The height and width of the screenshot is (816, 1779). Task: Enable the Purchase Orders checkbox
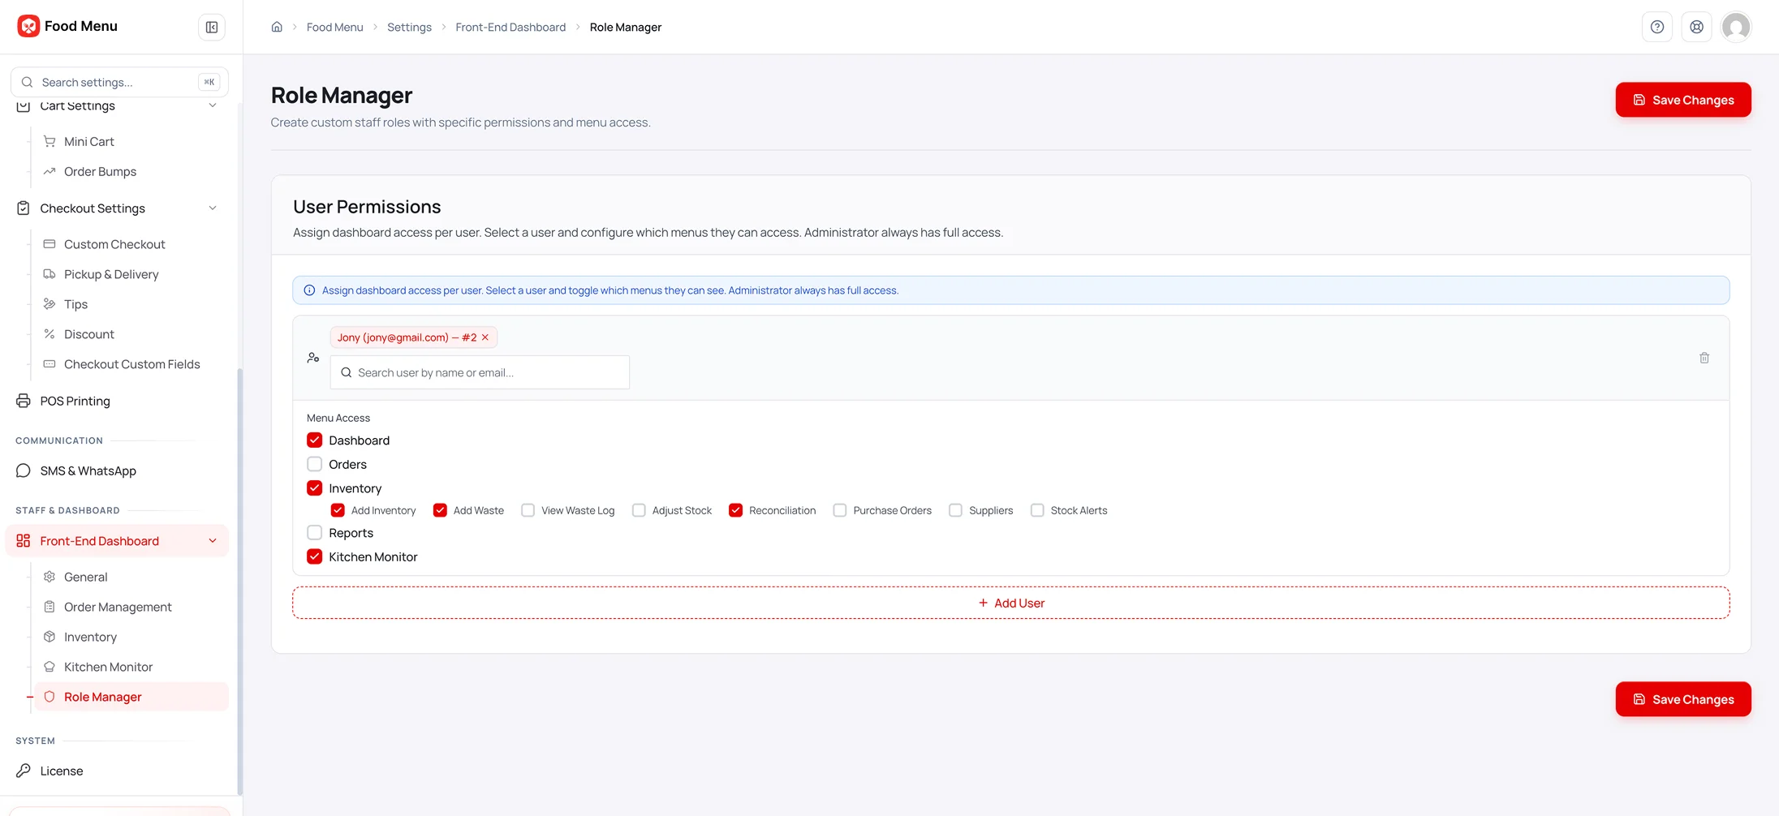click(x=840, y=510)
